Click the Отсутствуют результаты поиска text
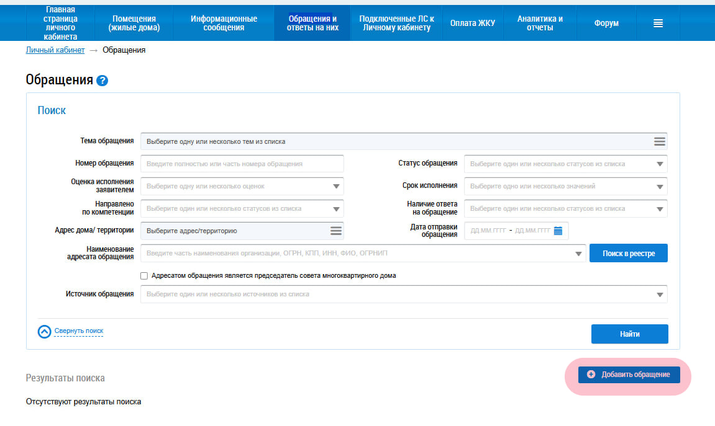This screenshot has width=715, height=426. pos(83,402)
